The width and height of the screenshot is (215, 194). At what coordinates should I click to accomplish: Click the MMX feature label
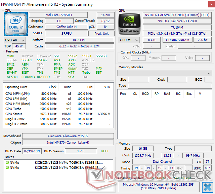[x=10, y=56]
